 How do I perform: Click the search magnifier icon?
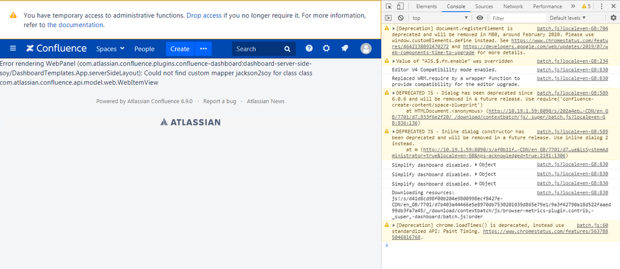coord(287,49)
